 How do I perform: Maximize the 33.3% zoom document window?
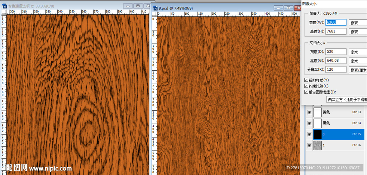(x=138, y=6)
